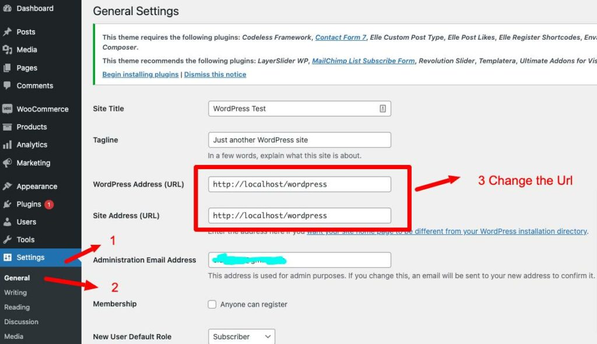
Task: Click the Pages icon
Action: click(7, 68)
